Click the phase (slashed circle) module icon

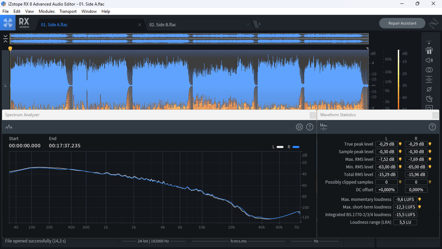(x=429, y=89)
